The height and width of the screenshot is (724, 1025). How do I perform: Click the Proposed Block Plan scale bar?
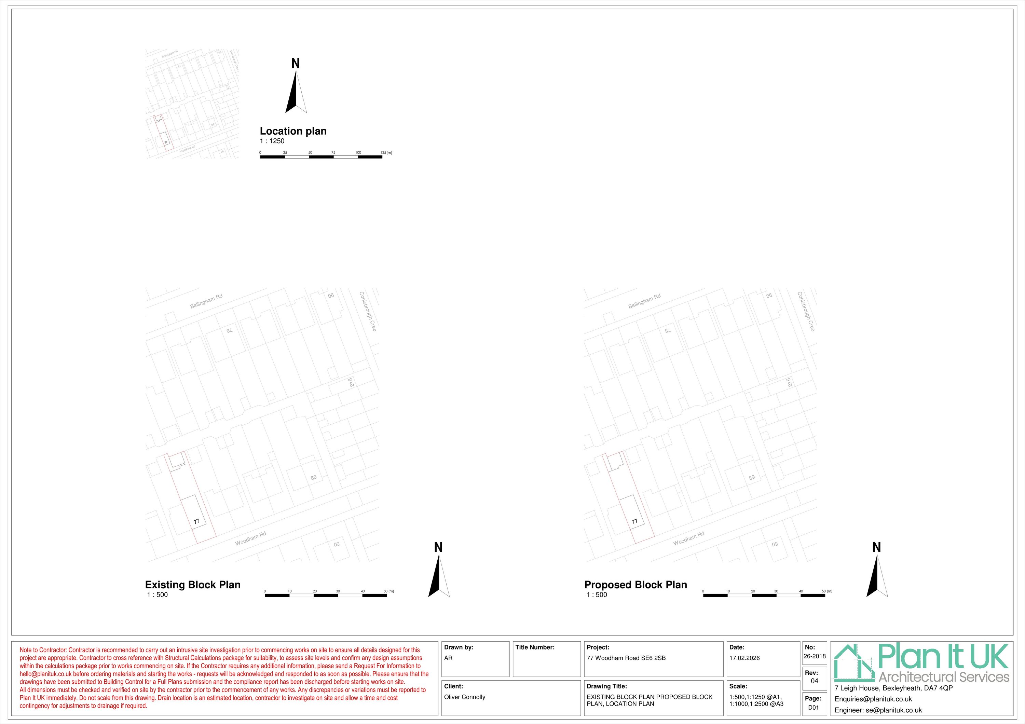point(764,596)
